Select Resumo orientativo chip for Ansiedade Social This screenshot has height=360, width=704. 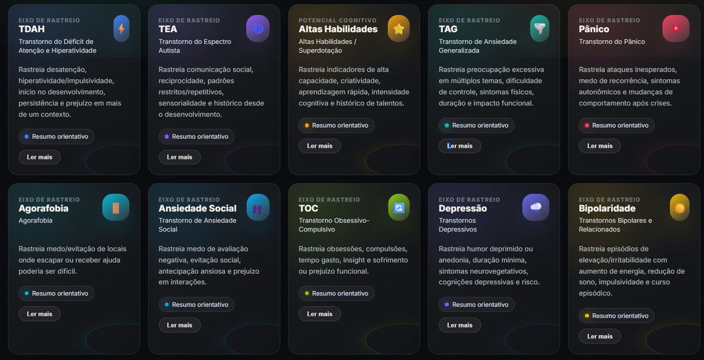(x=197, y=304)
